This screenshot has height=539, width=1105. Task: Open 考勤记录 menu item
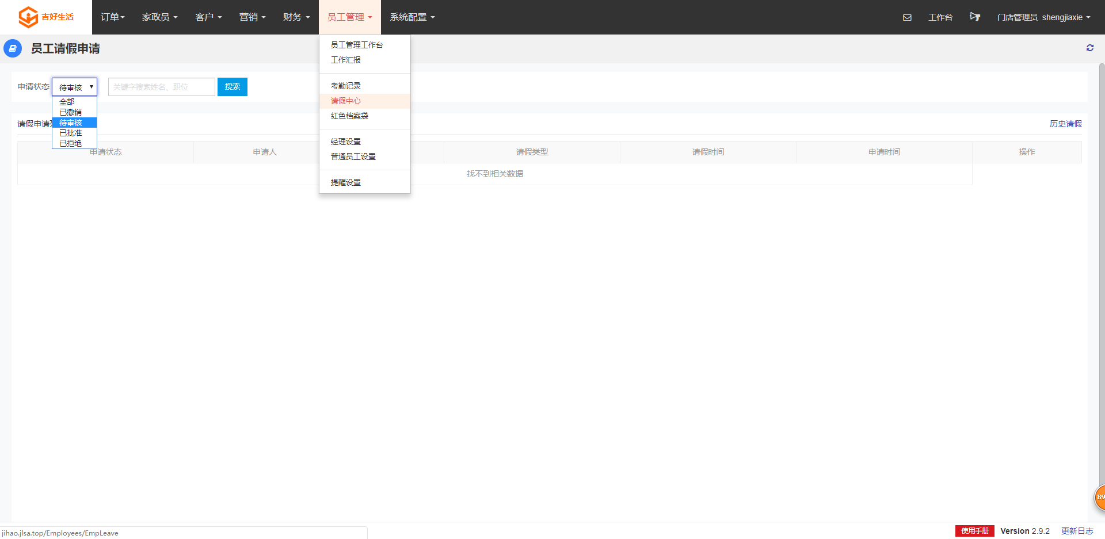pyautogui.click(x=365, y=86)
